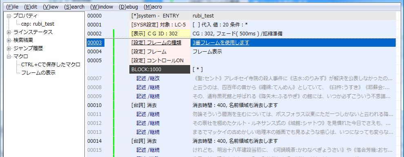Click line number 00005
Screen dimensions: 404x157
[95, 61]
